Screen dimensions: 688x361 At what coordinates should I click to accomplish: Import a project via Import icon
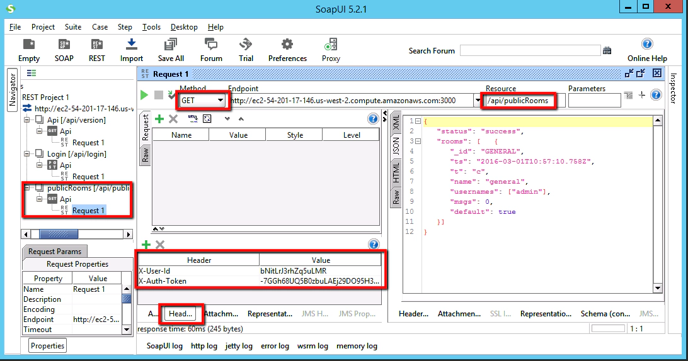pos(132,50)
